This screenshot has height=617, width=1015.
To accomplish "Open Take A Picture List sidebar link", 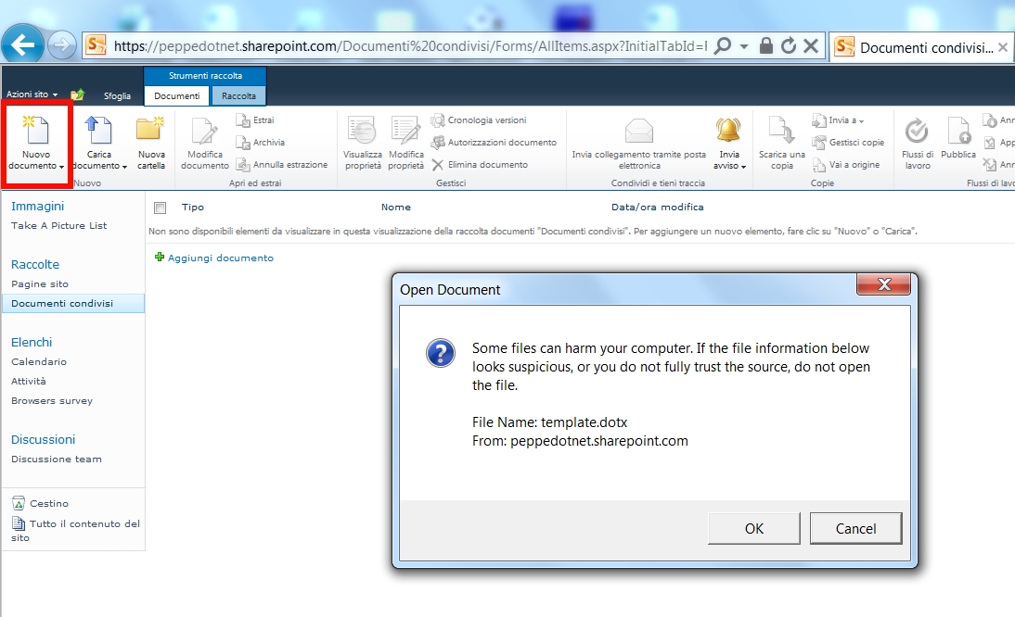I will pyautogui.click(x=58, y=225).
